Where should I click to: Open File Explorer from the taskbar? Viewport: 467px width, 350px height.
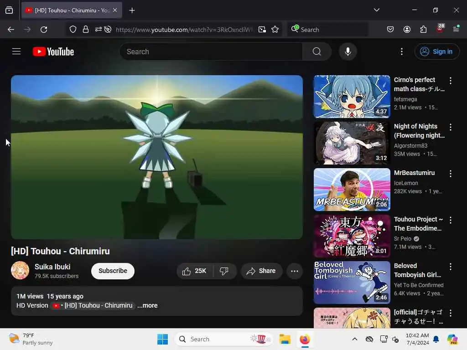tap(285, 339)
